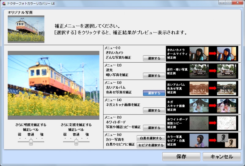The image size is (245, 166).
Task: Click text さらに明度を補正する
Action: [x=31, y=125]
